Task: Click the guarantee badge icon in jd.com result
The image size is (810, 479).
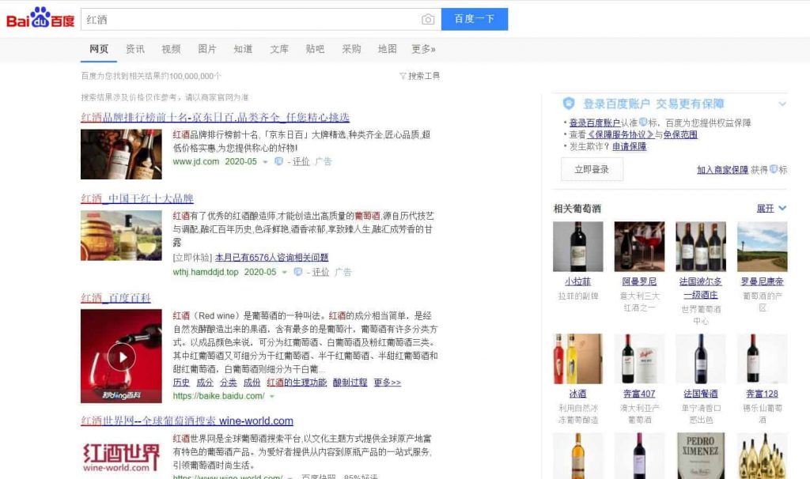Action: (278, 161)
